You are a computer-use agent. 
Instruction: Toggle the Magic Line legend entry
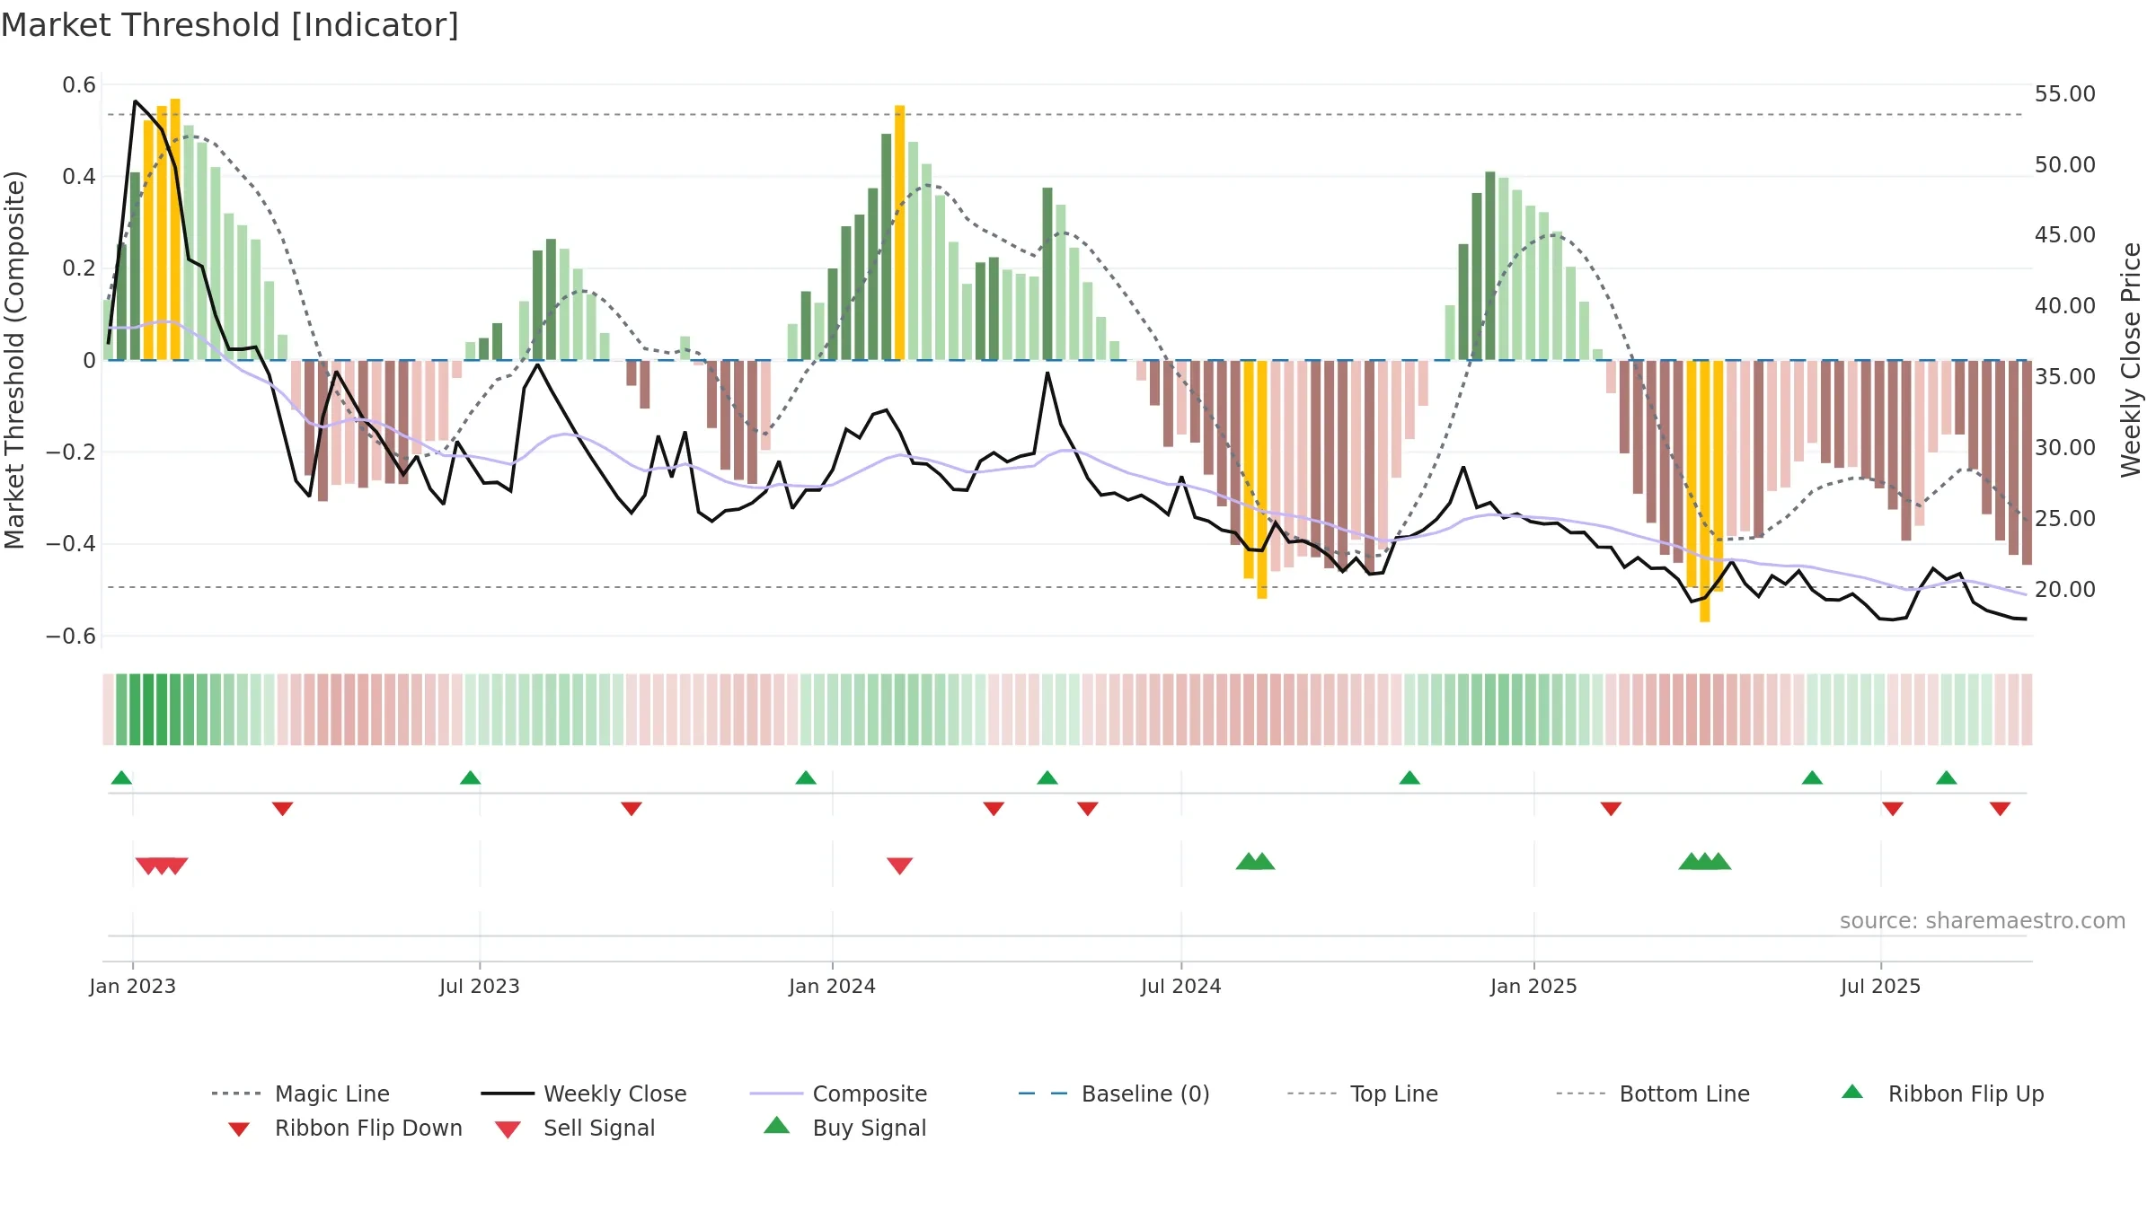pyautogui.click(x=301, y=1093)
